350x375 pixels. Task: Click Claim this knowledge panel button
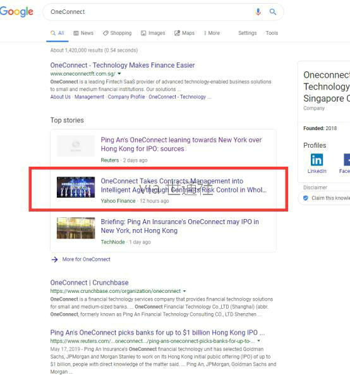pyautogui.click(x=324, y=198)
